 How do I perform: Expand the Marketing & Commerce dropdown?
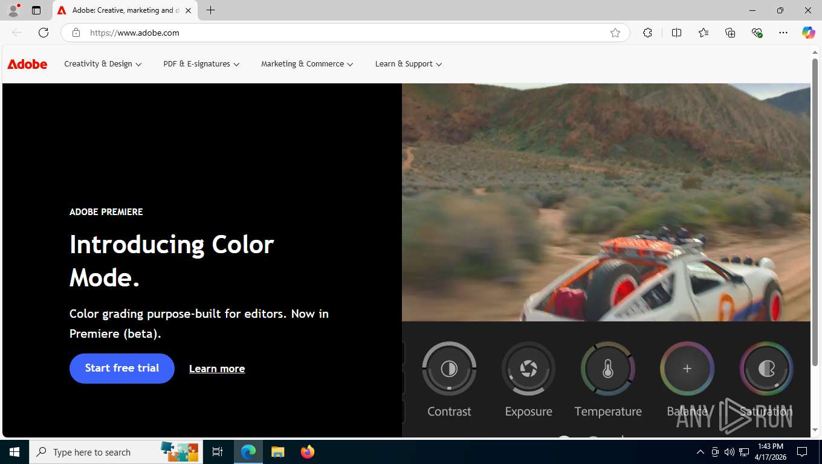307,64
